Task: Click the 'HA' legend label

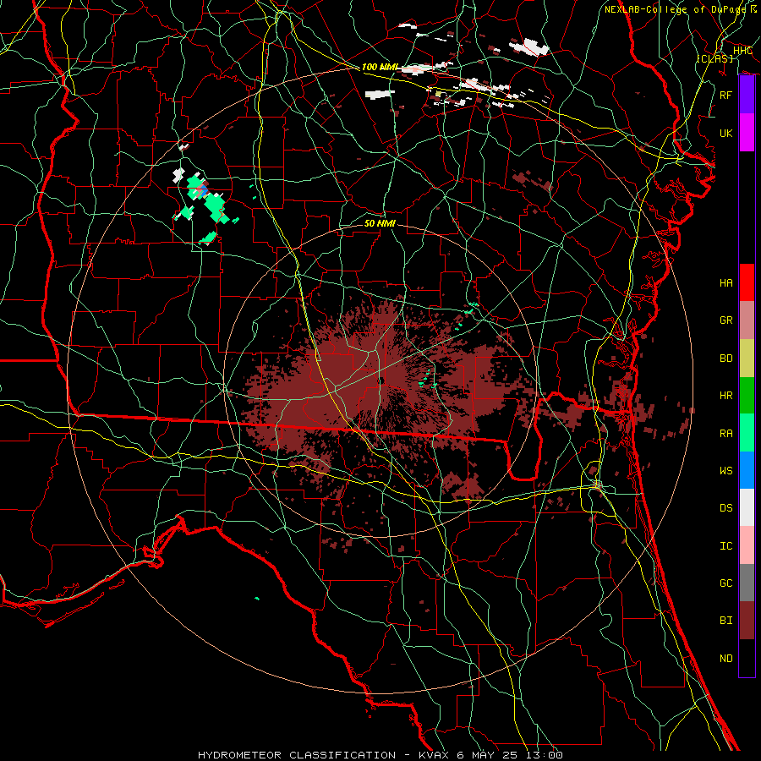Action: (x=726, y=283)
